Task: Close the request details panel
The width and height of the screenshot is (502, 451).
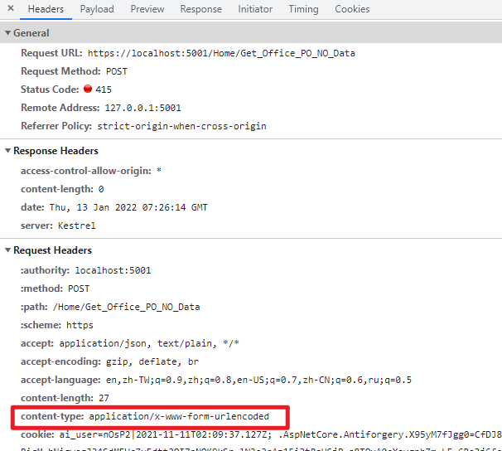Action: (x=11, y=8)
